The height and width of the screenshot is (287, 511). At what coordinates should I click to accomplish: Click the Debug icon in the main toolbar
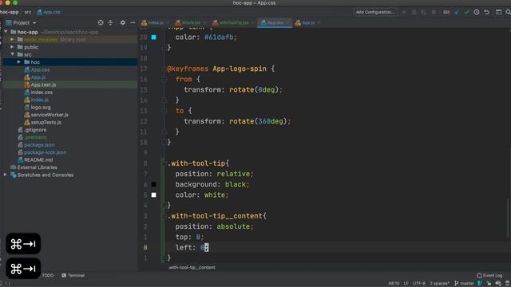pyautogui.click(x=414, y=13)
